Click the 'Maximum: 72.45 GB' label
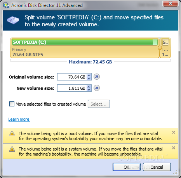The width and height of the screenshot is (181, 178). click(x=90, y=62)
